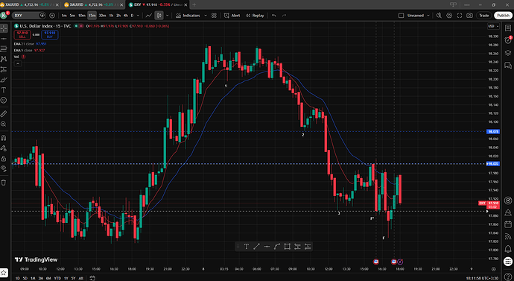The height and width of the screenshot is (281, 514).
Task: Click the Publish button
Action: click(503, 16)
